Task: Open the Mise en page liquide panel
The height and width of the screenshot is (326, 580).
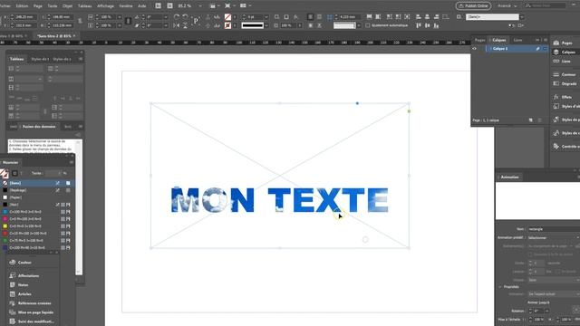Action: tap(32, 312)
